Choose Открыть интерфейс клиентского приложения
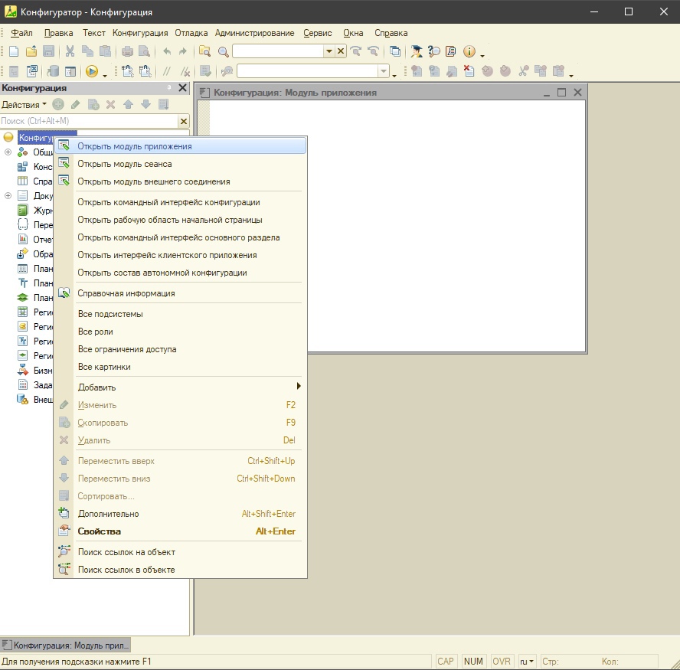 (x=180, y=255)
